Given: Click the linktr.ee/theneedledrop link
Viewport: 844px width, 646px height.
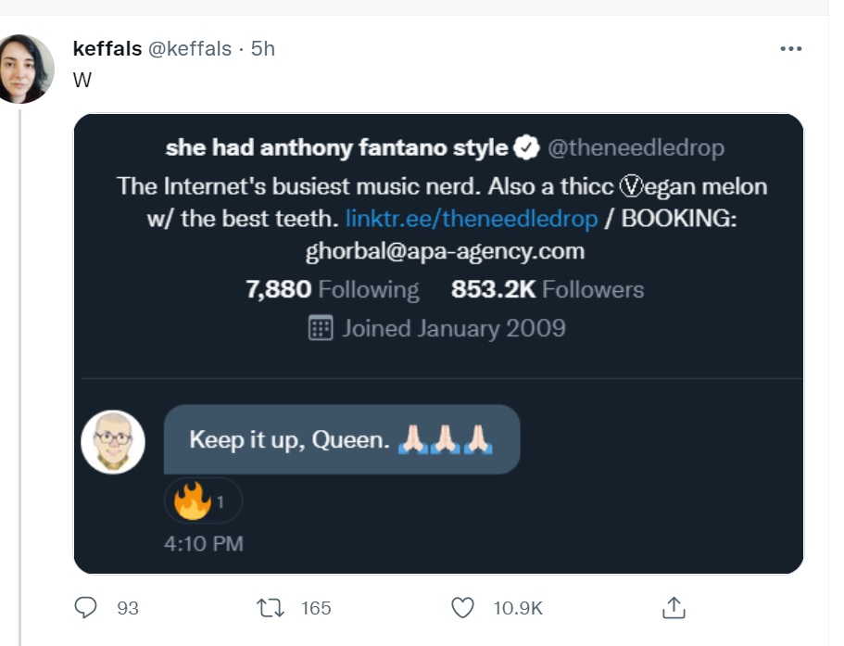Looking at the screenshot, I should (x=472, y=220).
